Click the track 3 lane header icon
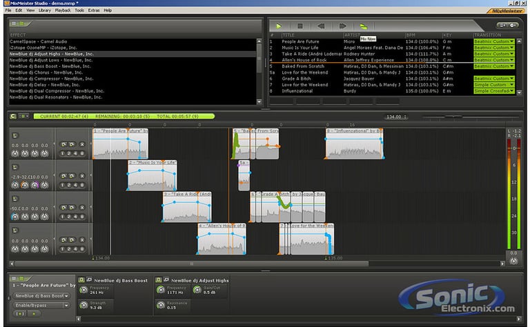This screenshot has width=530, height=327. (15, 199)
